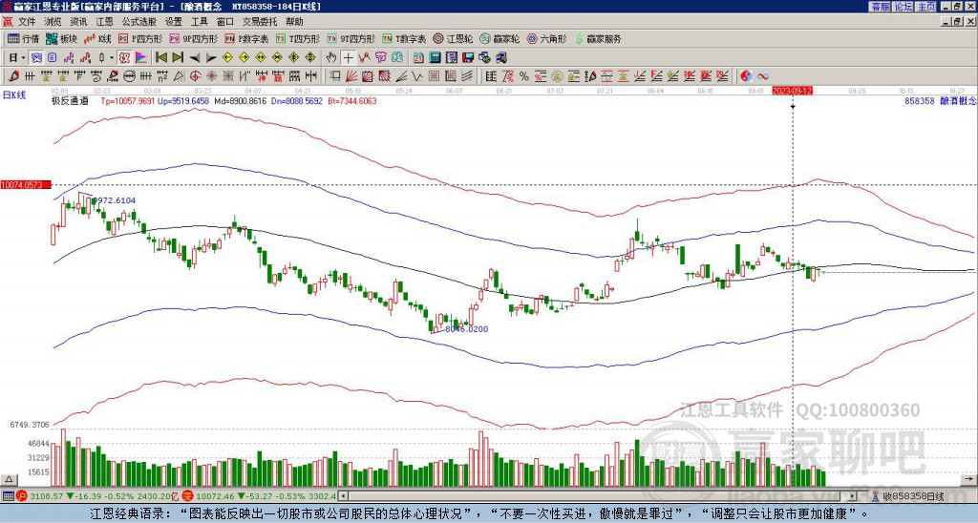Select the circled cross cycle tool
Screen dimensions: 978x523
(195, 76)
